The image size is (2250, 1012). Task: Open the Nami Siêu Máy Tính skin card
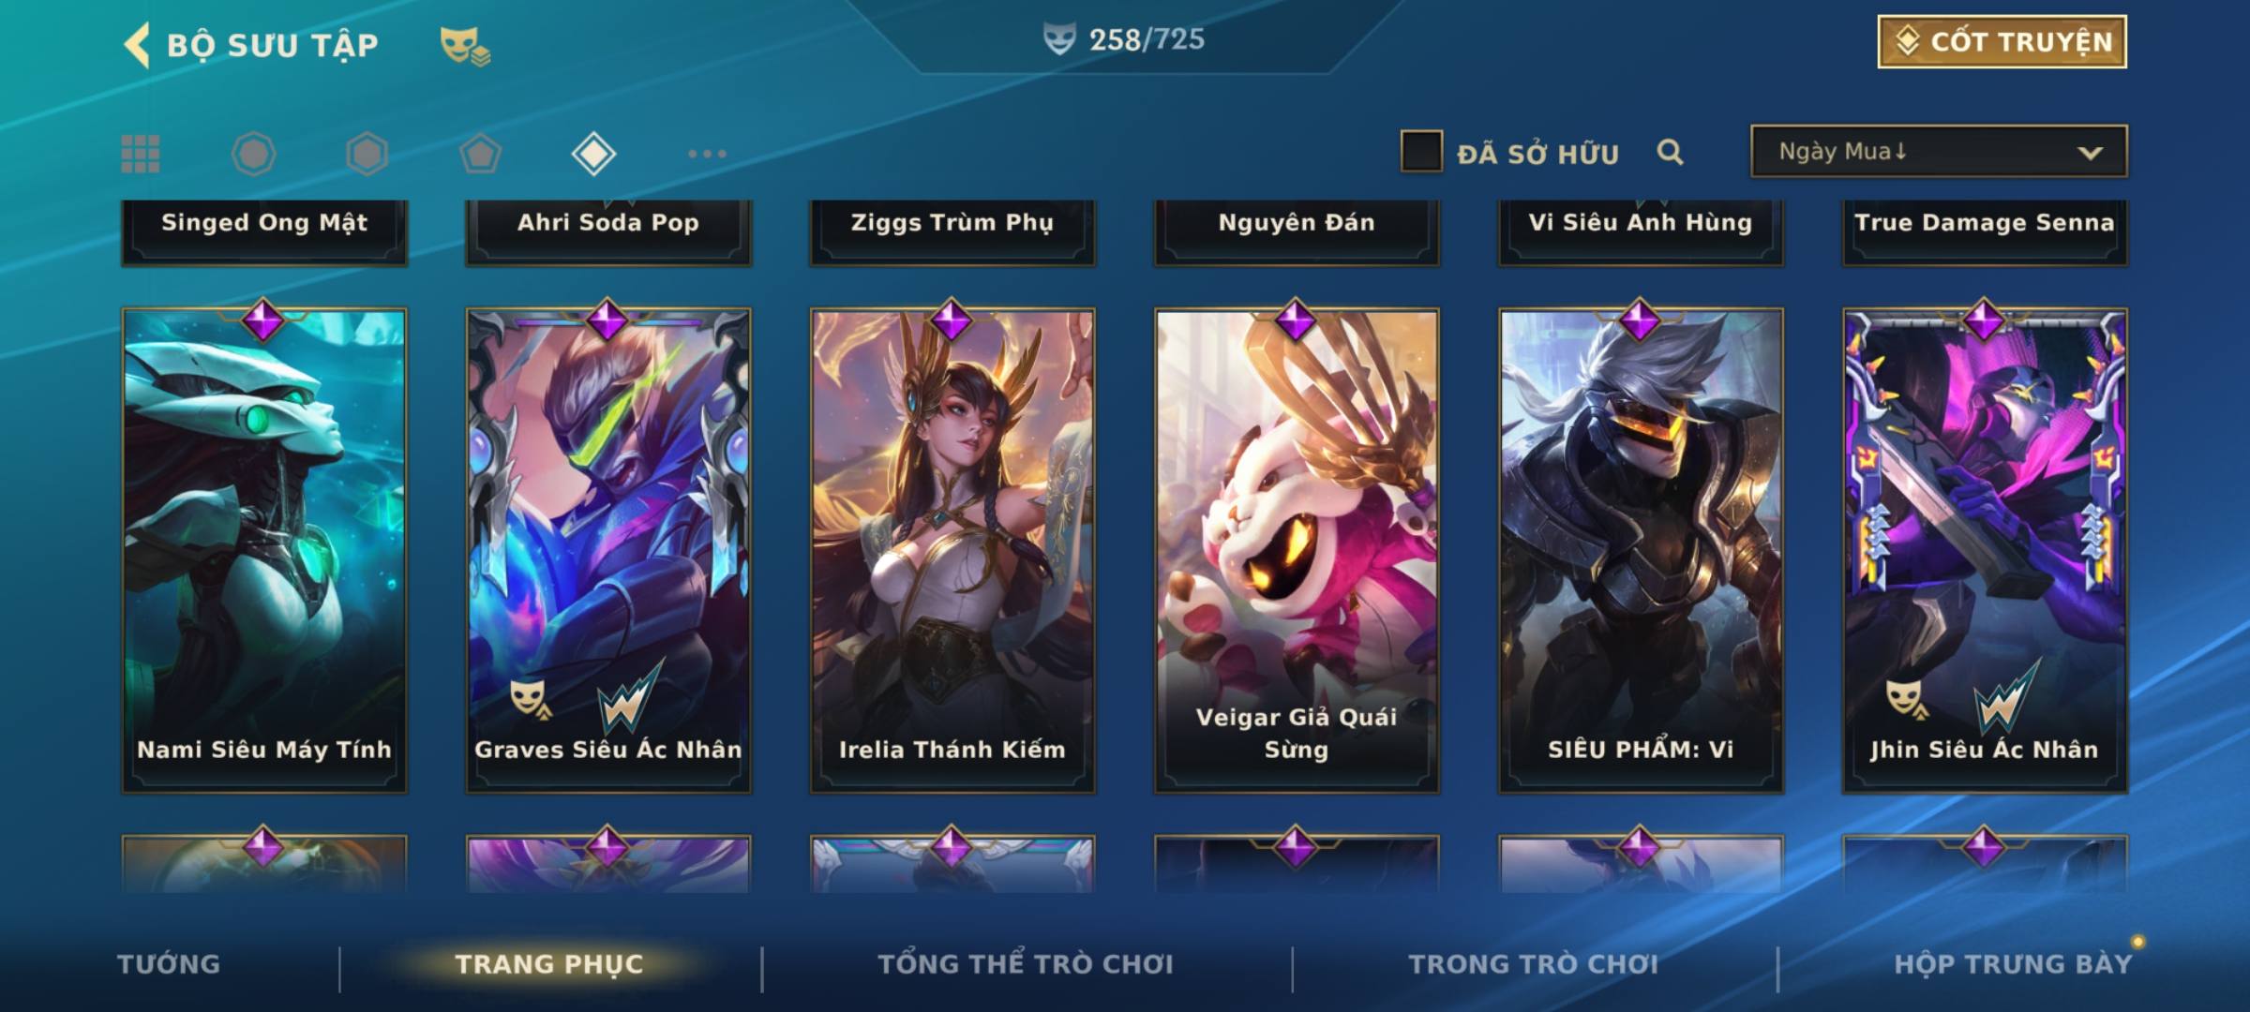pyautogui.click(x=264, y=551)
